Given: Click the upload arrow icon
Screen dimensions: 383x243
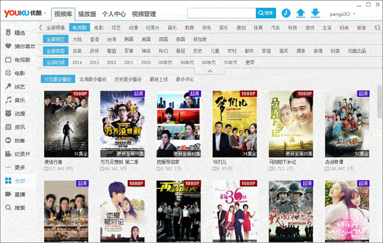Looking at the screenshot, I should (x=301, y=13).
